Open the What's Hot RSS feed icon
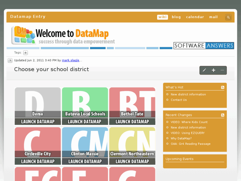The height and width of the screenshot is (181, 241). (222, 87)
